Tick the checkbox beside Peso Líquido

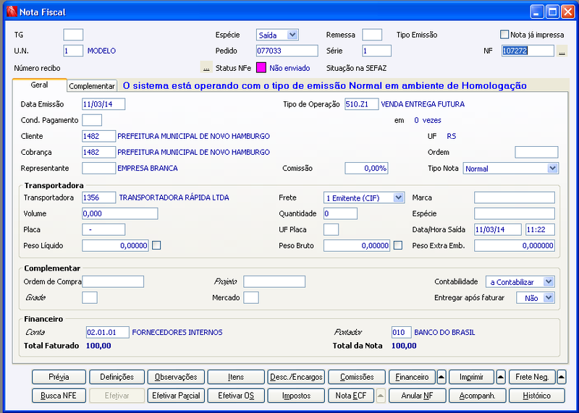(156, 245)
